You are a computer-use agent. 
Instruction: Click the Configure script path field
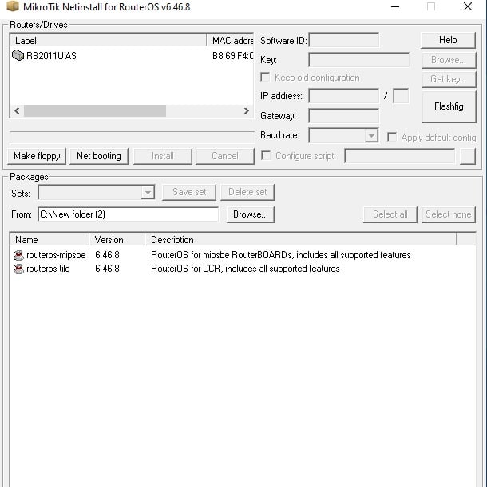pos(400,156)
